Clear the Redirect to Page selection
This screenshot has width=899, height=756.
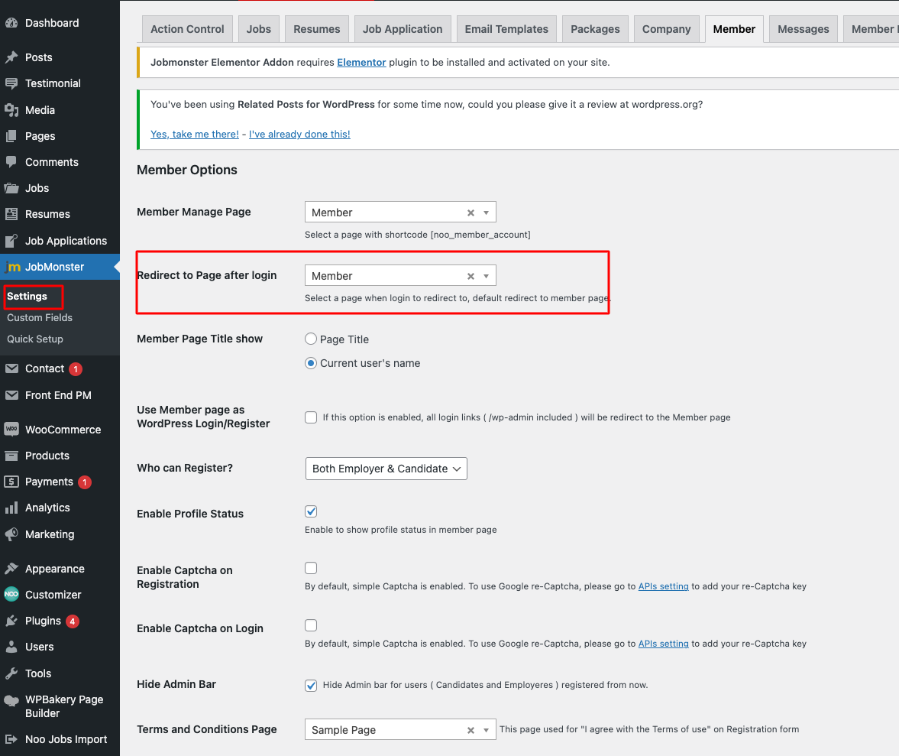(471, 276)
